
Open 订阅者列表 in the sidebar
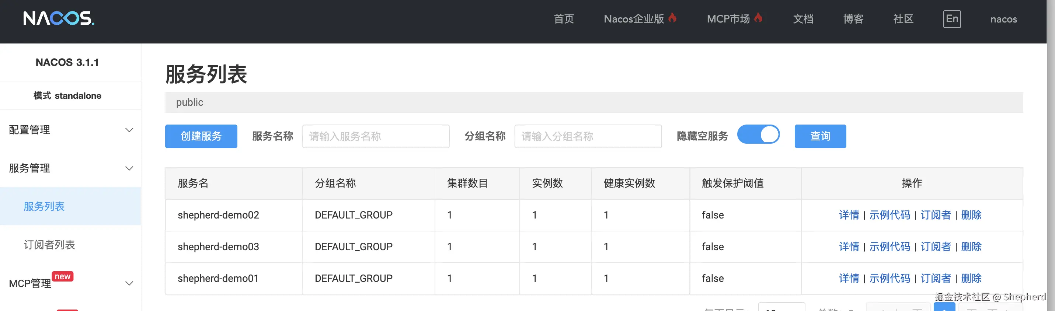point(49,245)
